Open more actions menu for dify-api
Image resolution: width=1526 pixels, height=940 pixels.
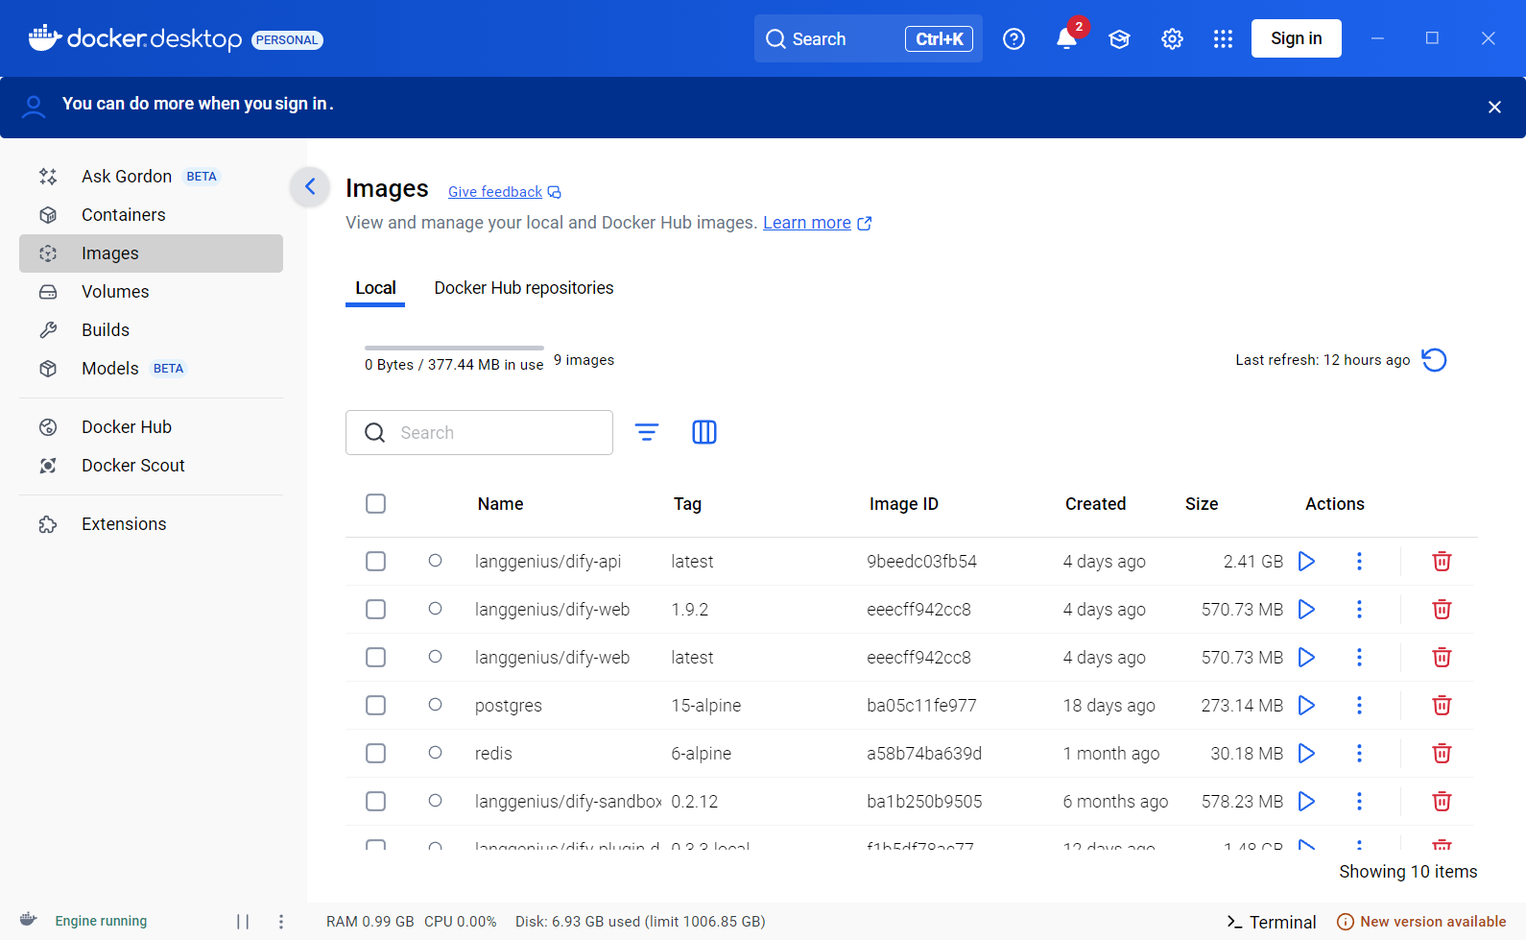point(1359,561)
